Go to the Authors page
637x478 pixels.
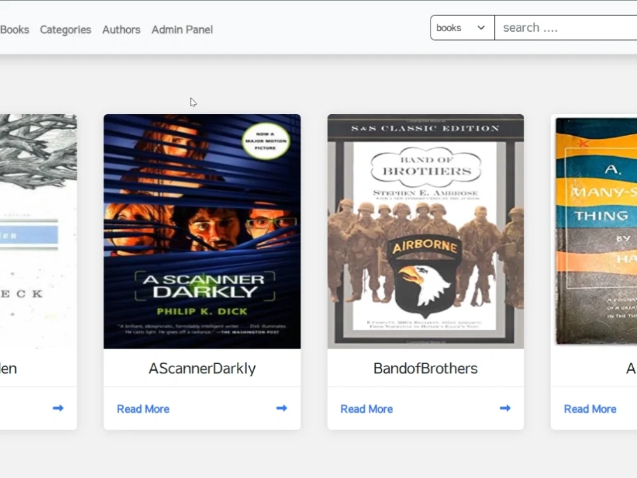[121, 30]
